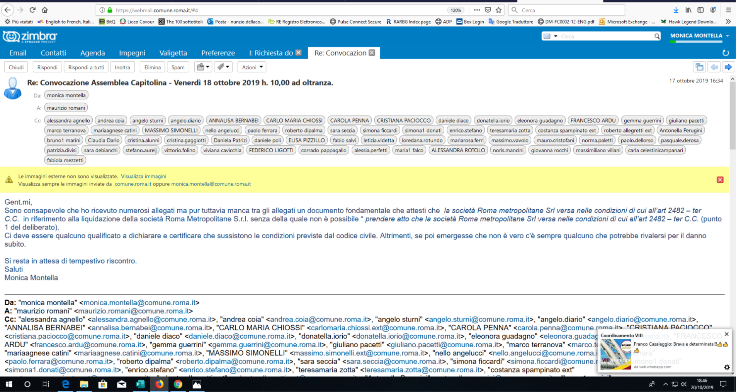This screenshot has height=392, width=736.
Task: Click the 'monica montella' sender chip
Action: click(x=66, y=95)
